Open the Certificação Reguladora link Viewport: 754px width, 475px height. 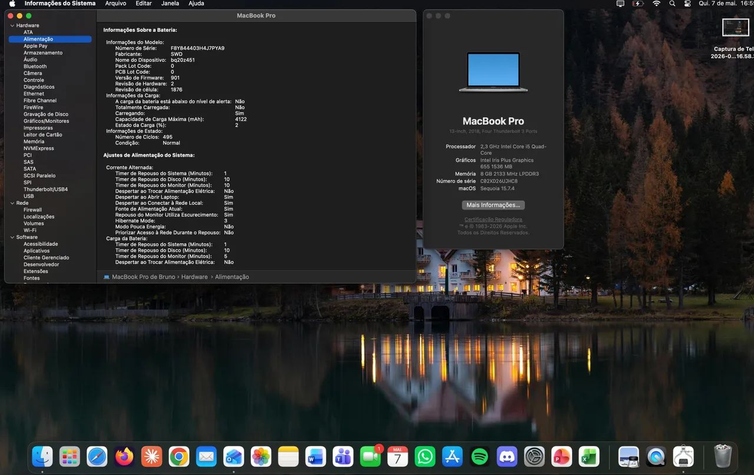coord(493,220)
